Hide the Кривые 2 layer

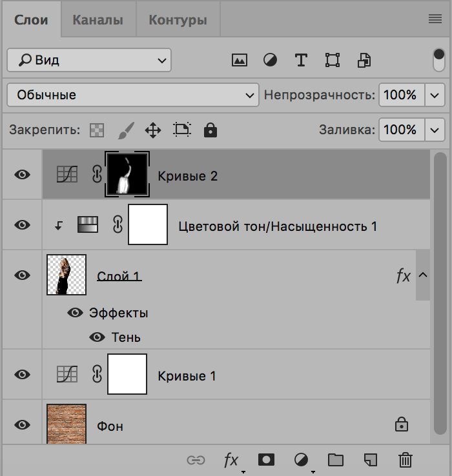[23, 175]
